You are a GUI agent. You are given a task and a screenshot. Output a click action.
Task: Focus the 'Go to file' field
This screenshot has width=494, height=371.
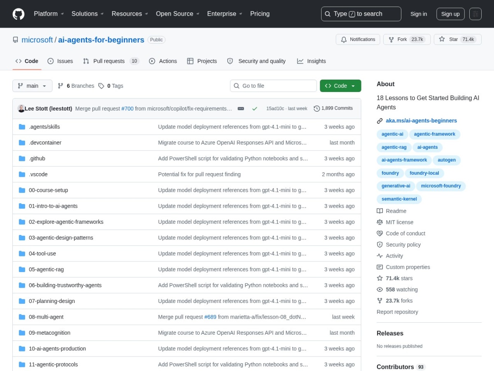pos(273,86)
